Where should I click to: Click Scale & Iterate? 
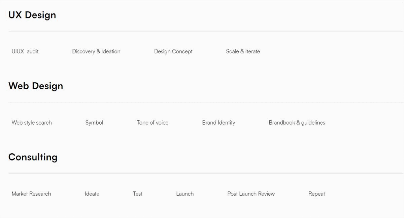243,51
